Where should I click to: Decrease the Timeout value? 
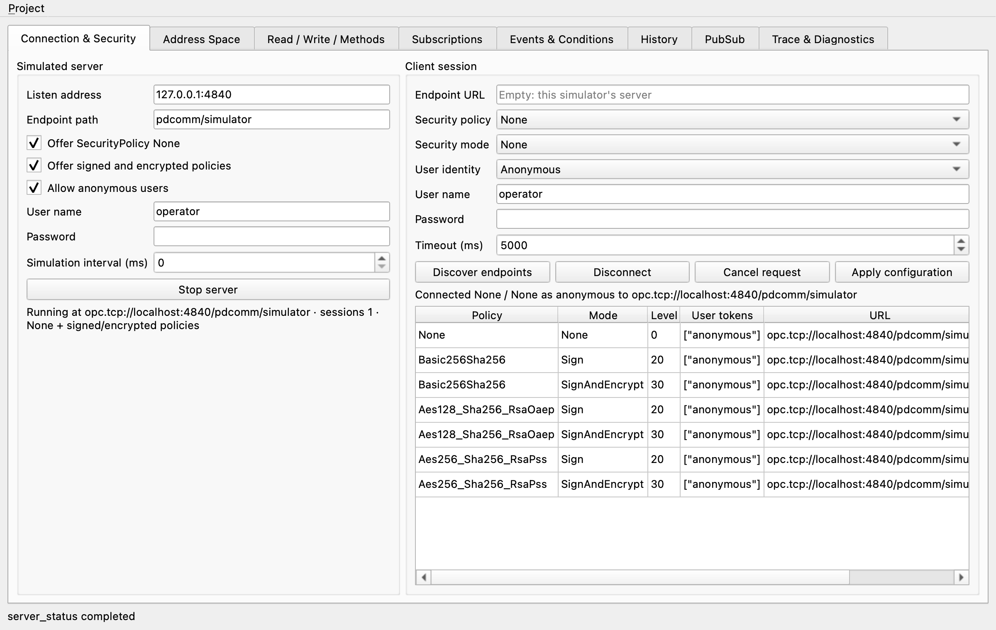click(961, 250)
